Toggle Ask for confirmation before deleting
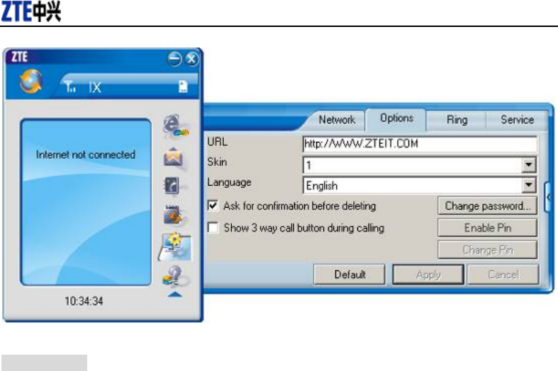This screenshot has width=558, height=371. coord(213,206)
